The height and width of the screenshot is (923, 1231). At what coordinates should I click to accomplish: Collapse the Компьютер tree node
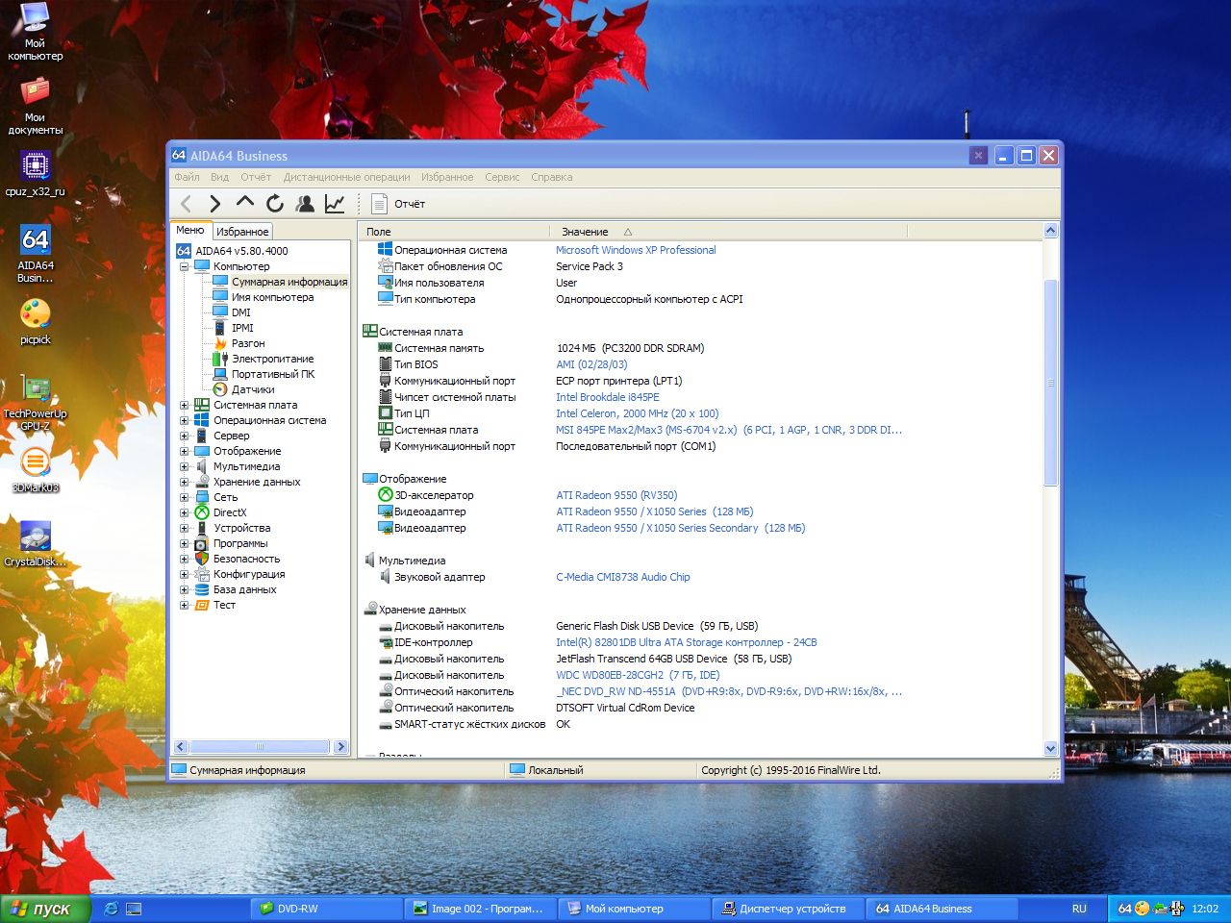click(x=184, y=266)
